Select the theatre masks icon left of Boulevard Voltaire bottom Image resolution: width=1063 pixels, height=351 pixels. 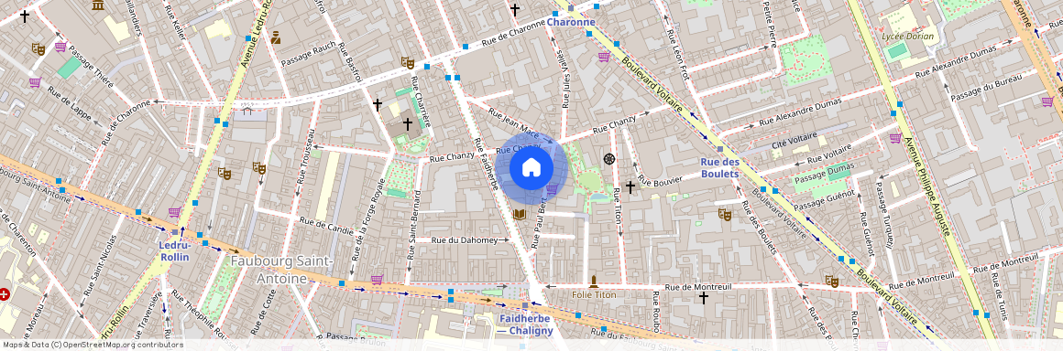(832, 281)
